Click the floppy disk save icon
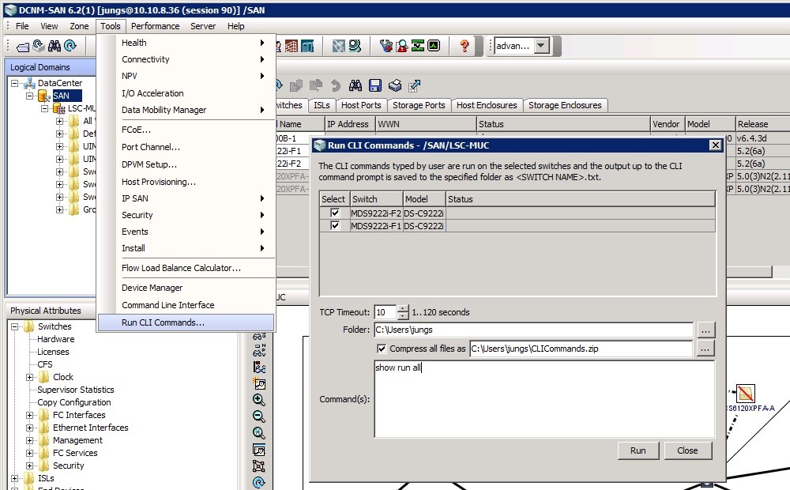This screenshot has width=790, height=490. [x=374, y=85]
